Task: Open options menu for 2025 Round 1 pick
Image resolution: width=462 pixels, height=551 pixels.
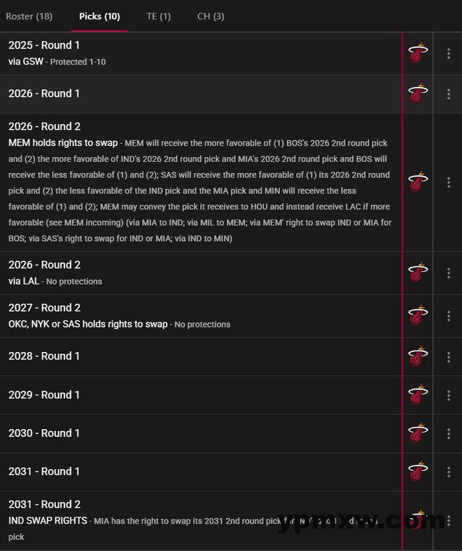Action: tap(448, 53)
